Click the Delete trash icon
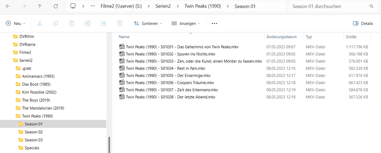 [119, 24]
